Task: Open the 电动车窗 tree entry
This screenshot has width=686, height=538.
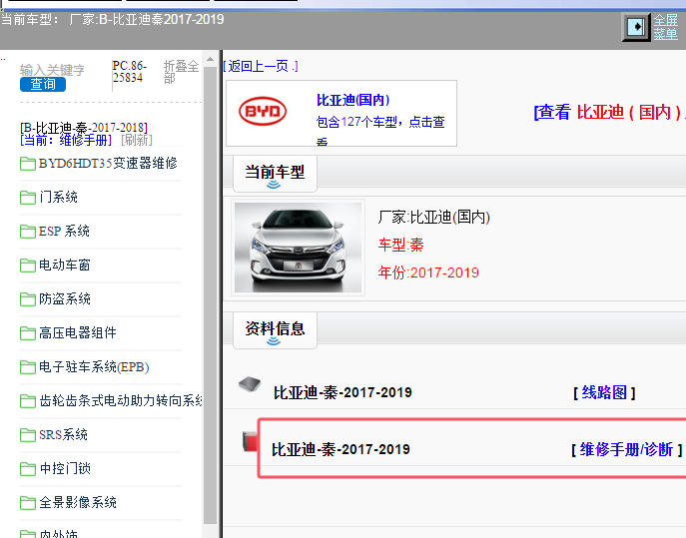Action: (x=65, y=266)
